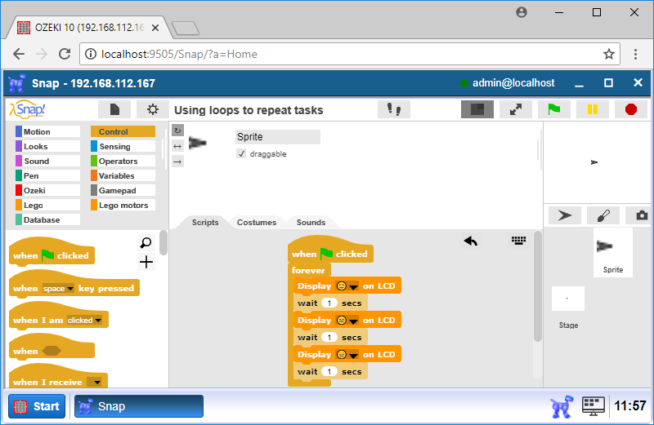The height and width of the screenshot is (425, 654).
Task: Open the Ozeki Start menu button
Action: point(37,406)
